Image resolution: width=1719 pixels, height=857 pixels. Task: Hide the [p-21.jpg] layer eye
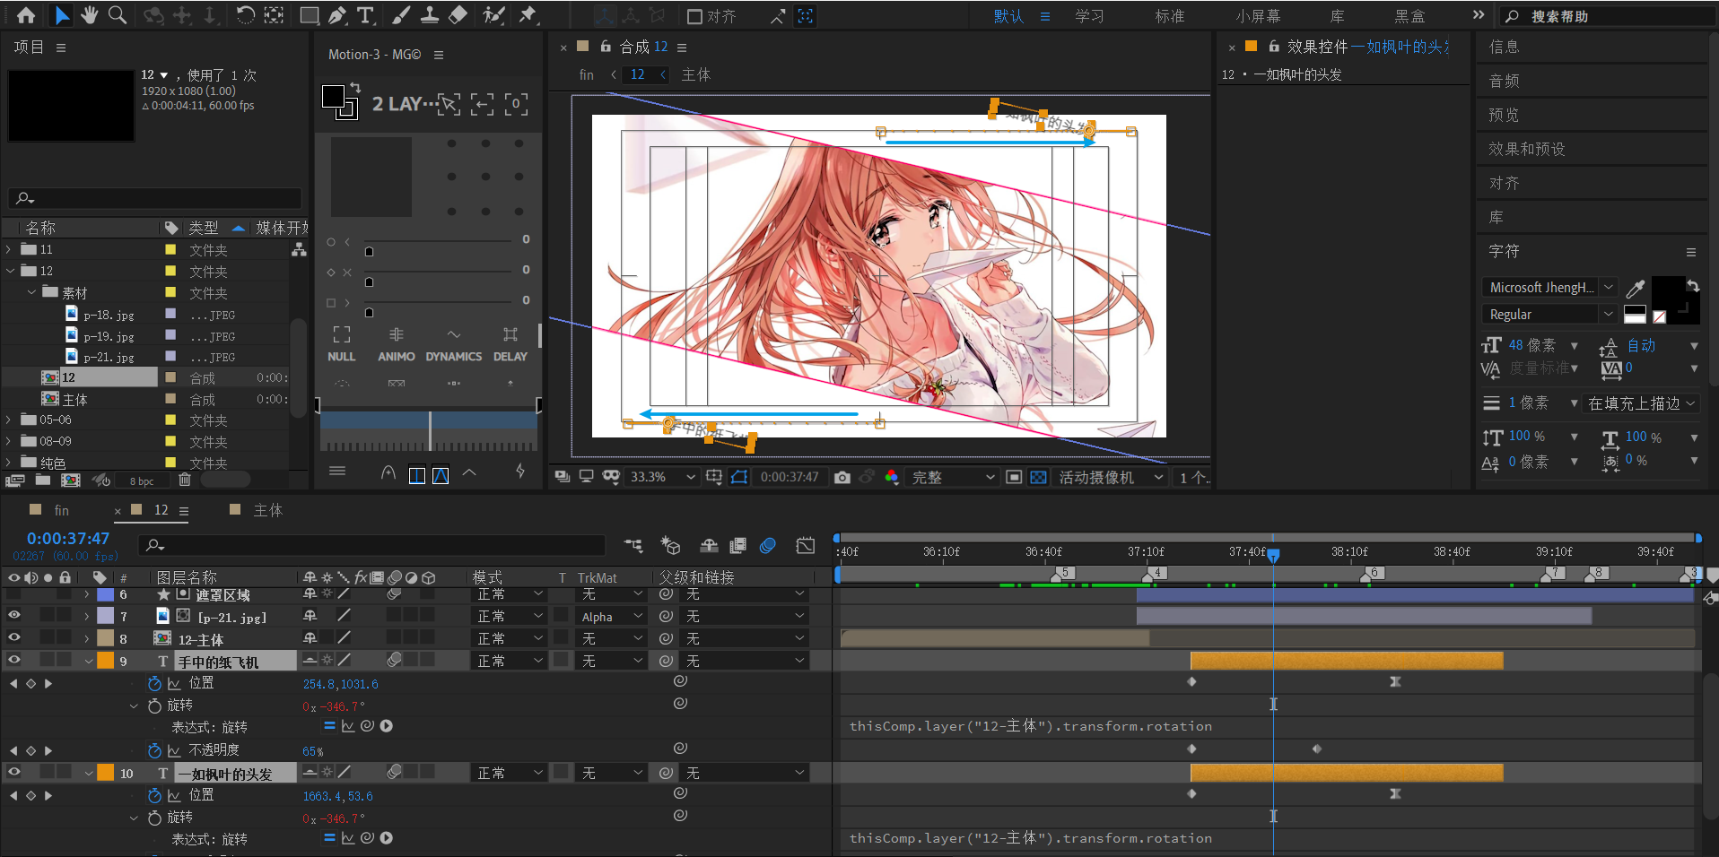(14, 616)
